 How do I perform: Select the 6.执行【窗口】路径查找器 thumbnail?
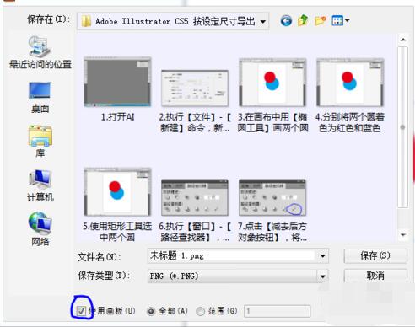195,197
